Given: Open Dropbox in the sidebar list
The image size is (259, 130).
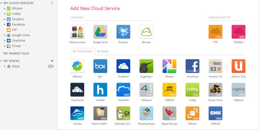Looking at the screenshot, I should pyautogui.click(x=15, y=19).
